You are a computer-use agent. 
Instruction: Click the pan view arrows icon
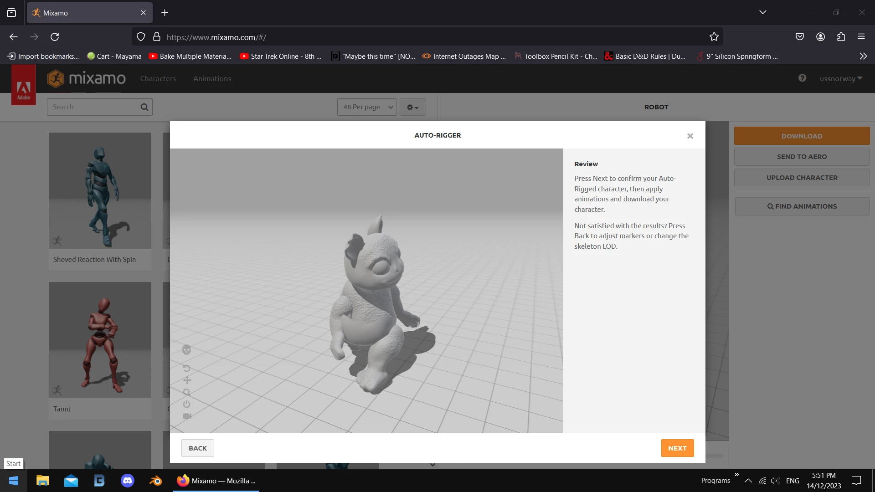coord(187,380)
